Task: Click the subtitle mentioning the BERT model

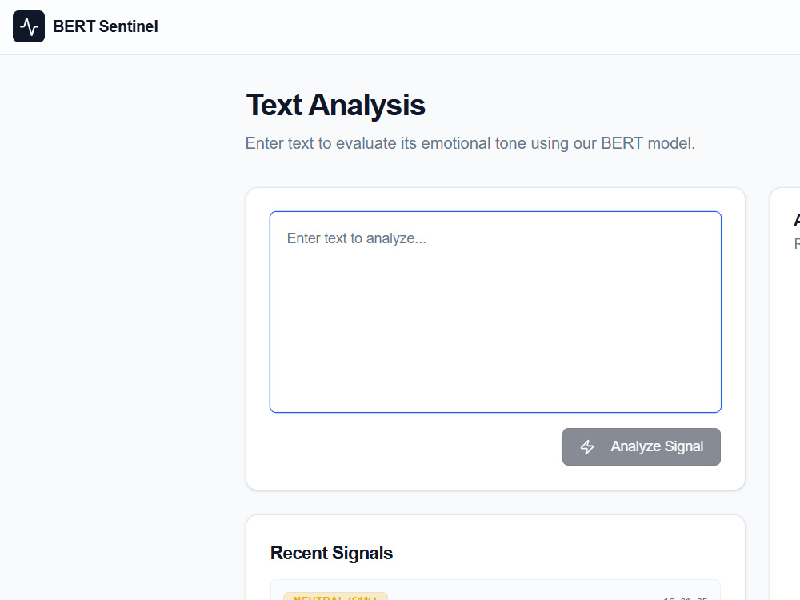Action: (x=470, y=143)
